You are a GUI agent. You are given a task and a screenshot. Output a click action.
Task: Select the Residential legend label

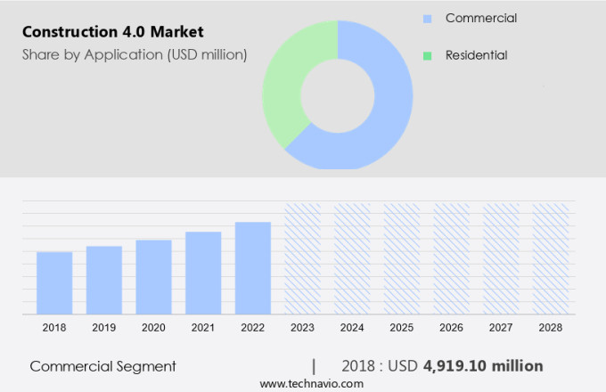[x=476, y=56]
